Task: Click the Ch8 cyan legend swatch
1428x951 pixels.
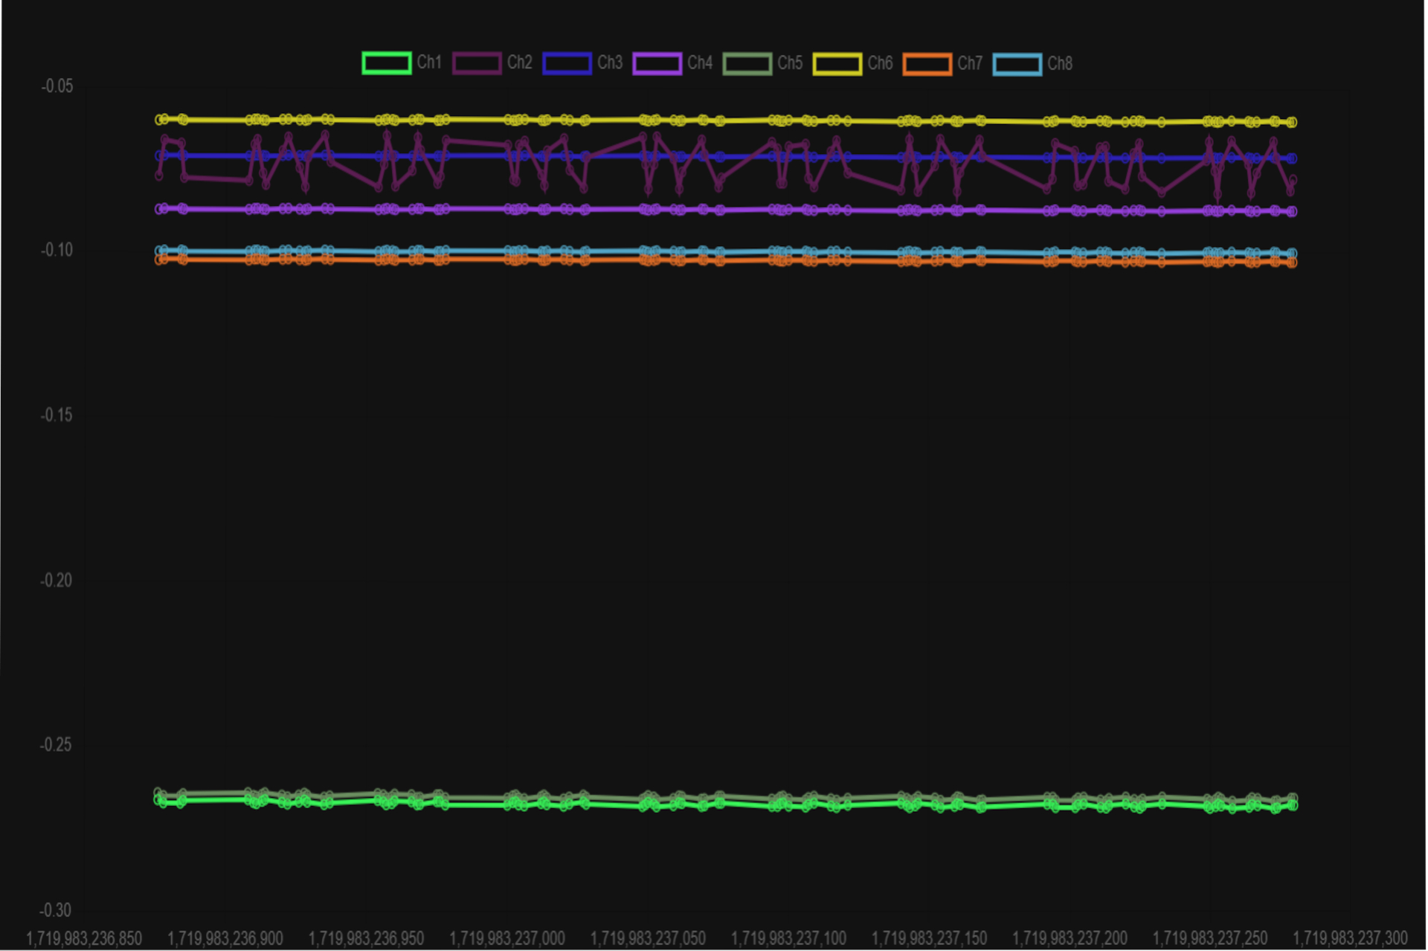Action: (1017, 63)
